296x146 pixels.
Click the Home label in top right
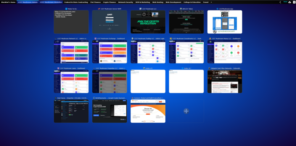(x=285, y=2)
